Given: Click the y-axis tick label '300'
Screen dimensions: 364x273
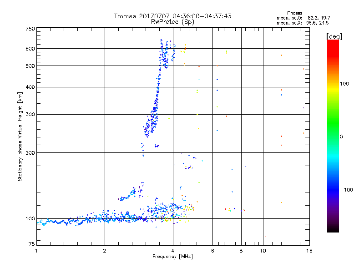Looking at the screenshot, I should click(x=30, y=115).
